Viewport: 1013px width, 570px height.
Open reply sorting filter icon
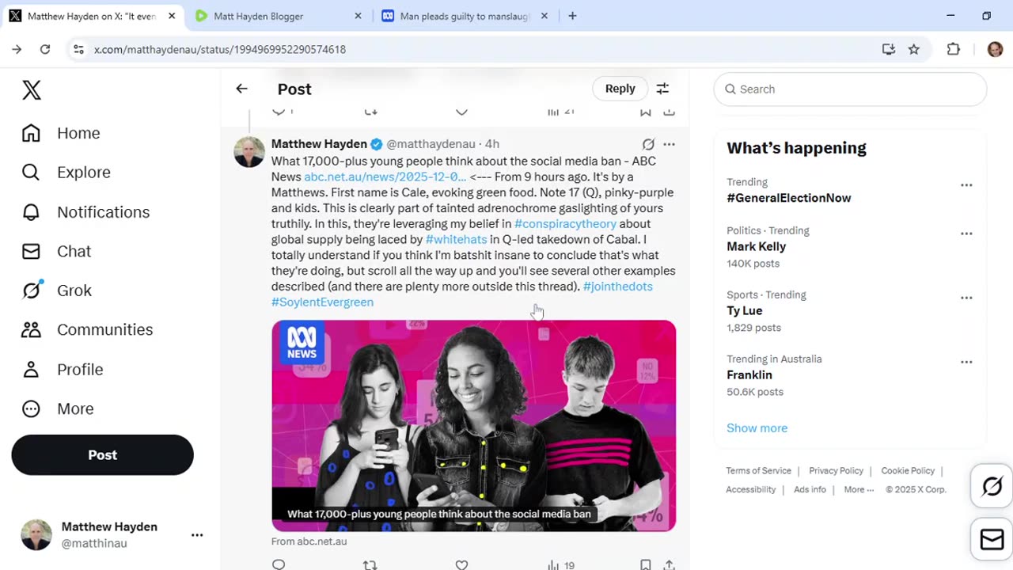point(662,89)
